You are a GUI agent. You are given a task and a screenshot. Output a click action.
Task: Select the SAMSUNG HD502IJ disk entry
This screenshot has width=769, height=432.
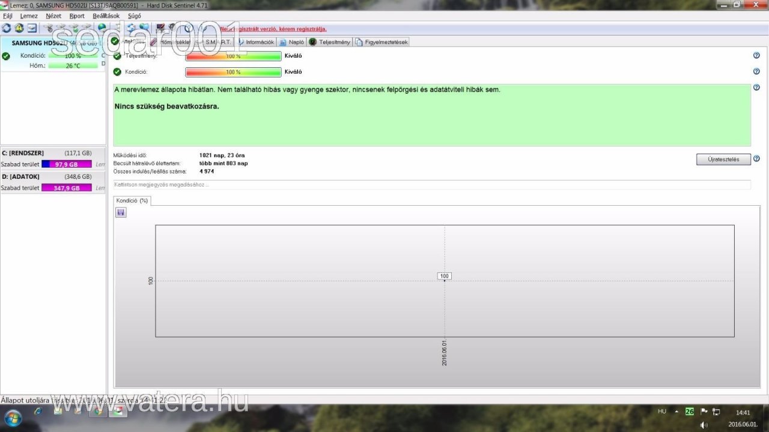coord(53,54)
